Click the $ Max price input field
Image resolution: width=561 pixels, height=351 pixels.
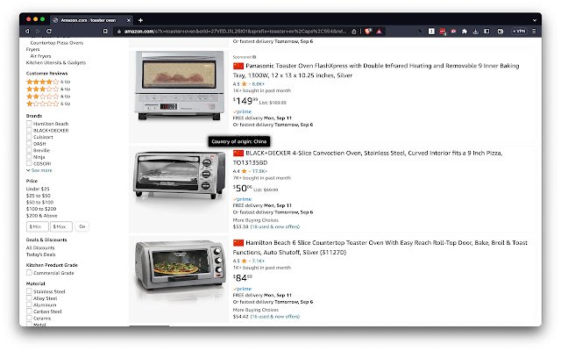(60, 226)
